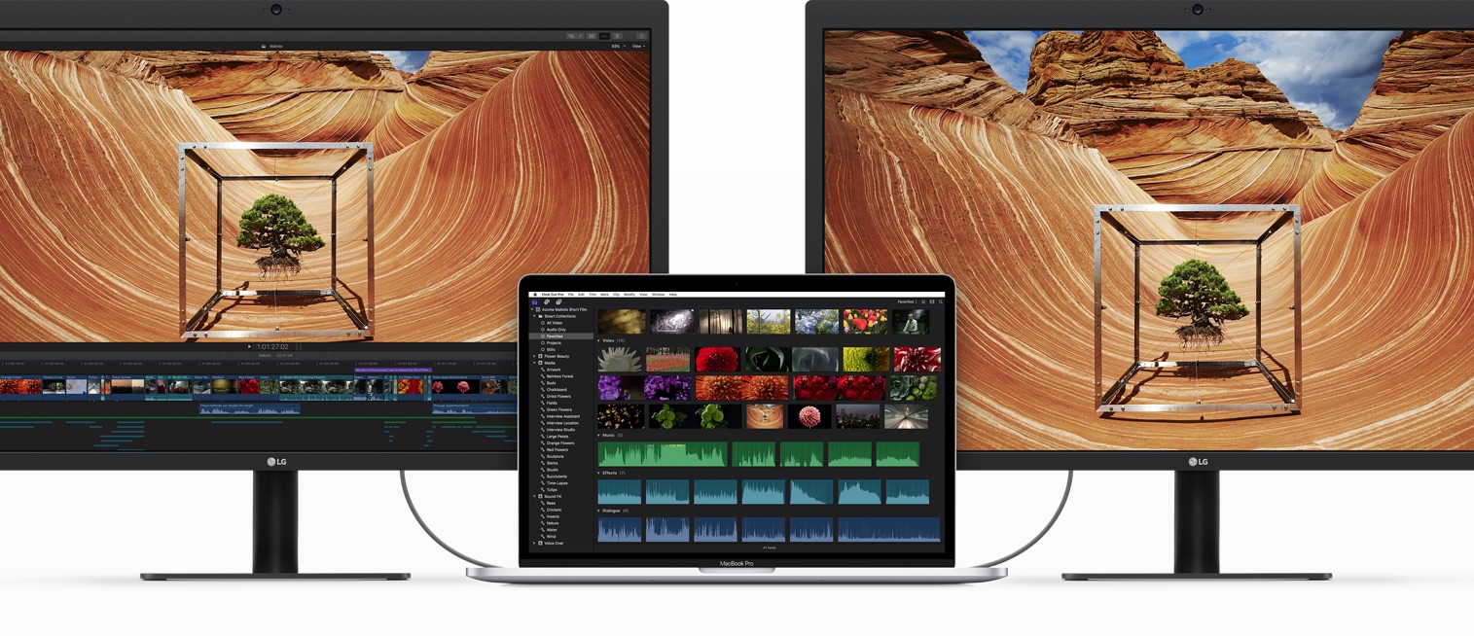Open the Apple menu on the MacBook
Screen dimensions: 1474x636
[x=535, y=295]
